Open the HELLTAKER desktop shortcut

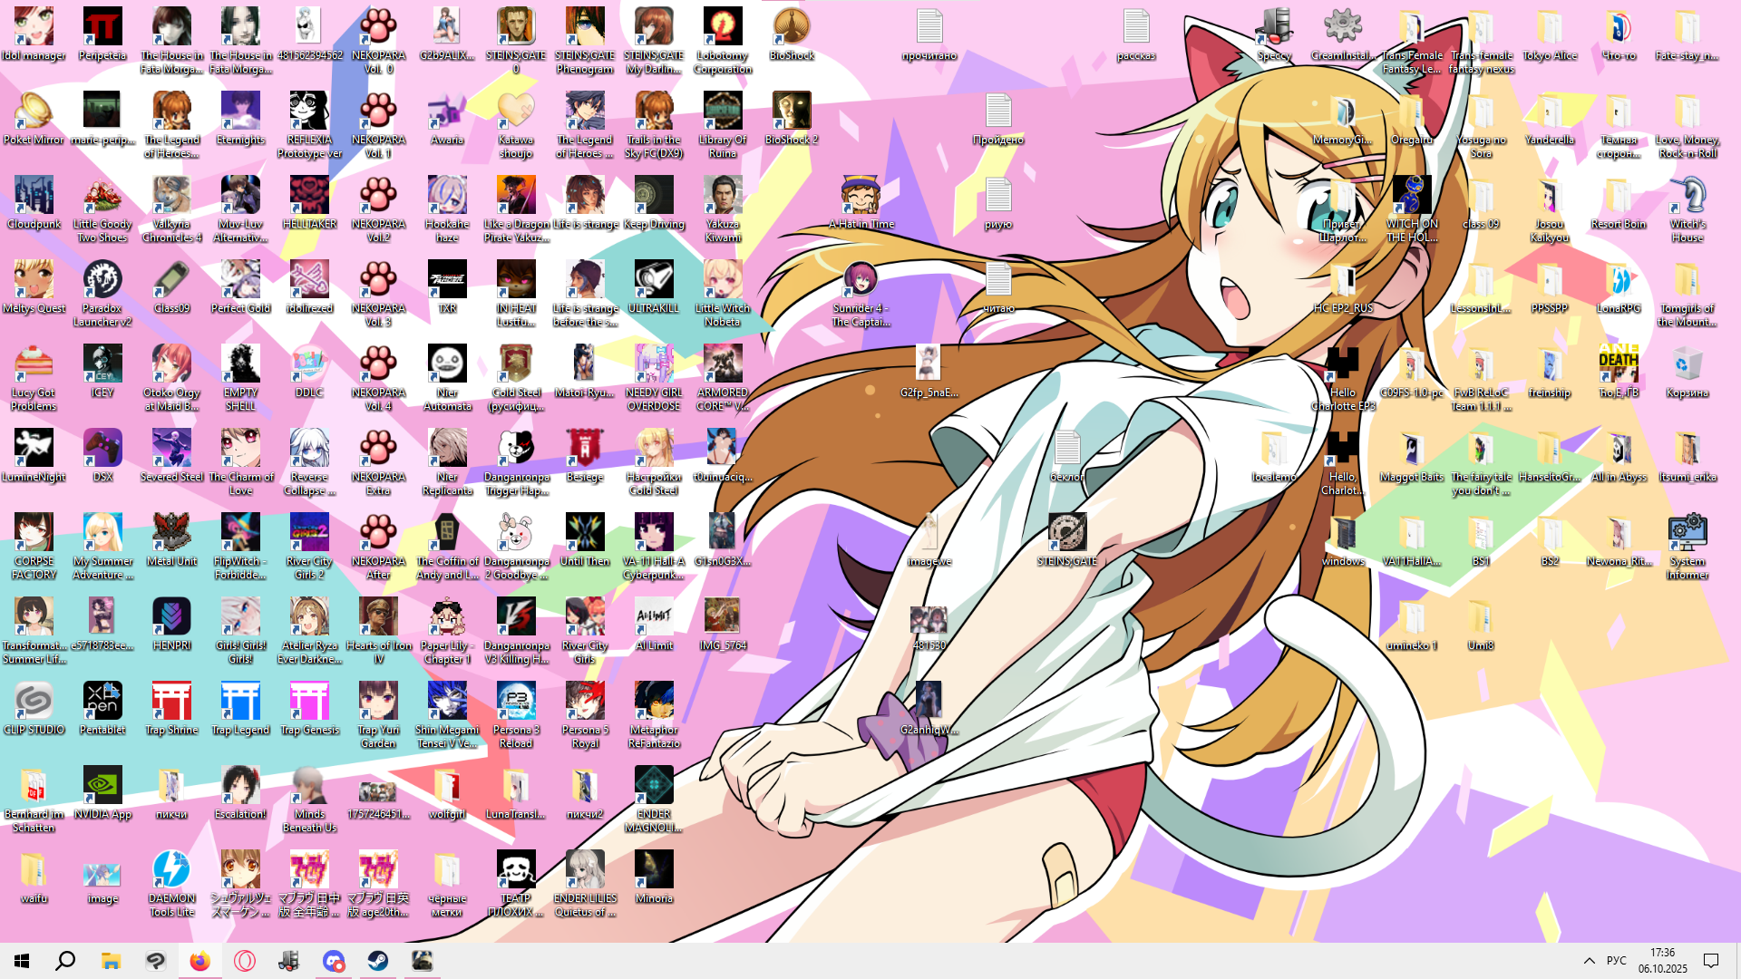(309, 197)
